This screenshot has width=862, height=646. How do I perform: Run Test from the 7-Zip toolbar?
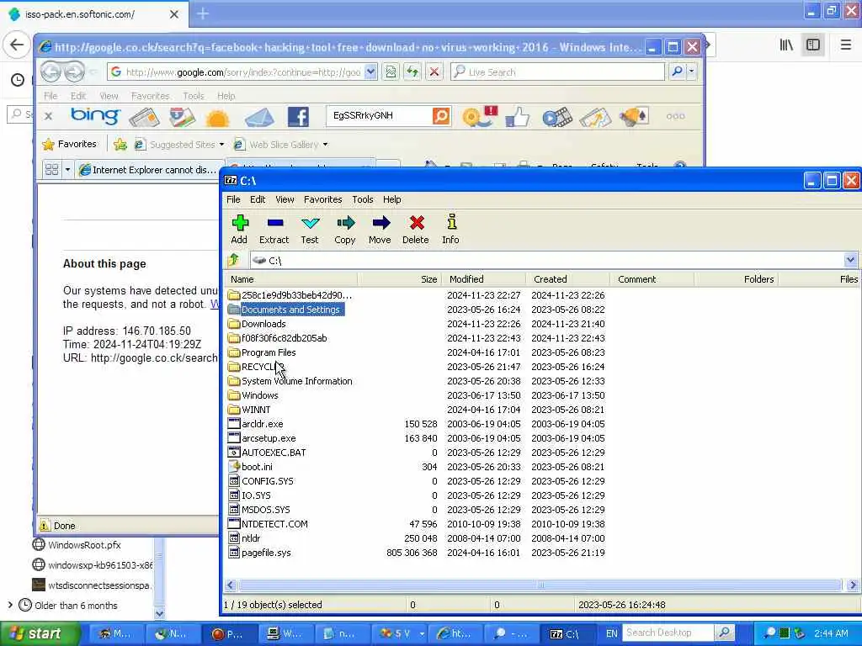point(310,229)
